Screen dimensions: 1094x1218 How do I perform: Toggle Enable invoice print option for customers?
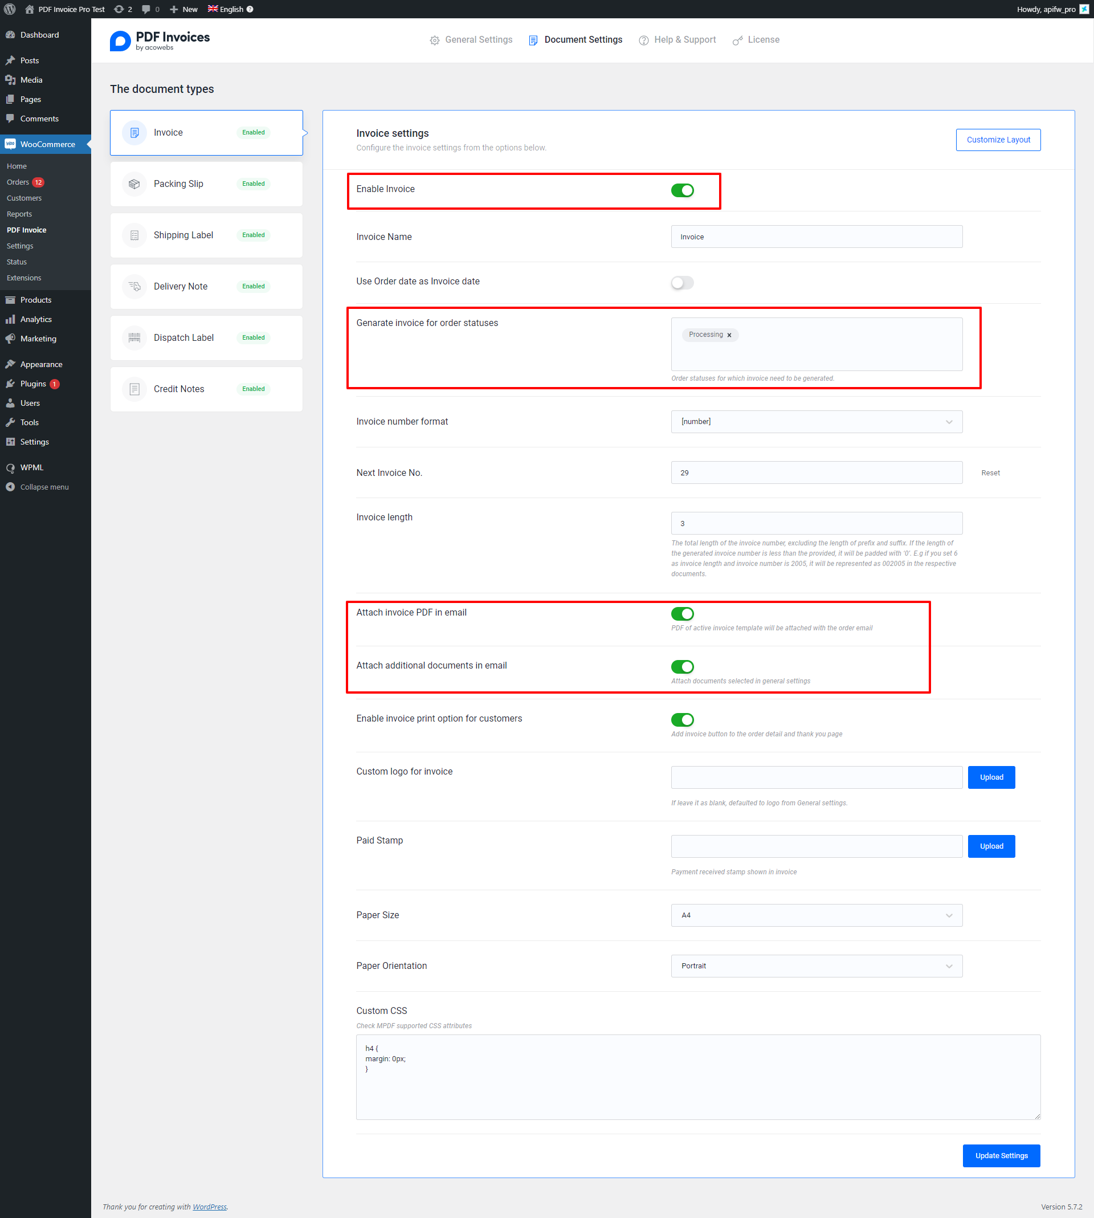[682, 720]
